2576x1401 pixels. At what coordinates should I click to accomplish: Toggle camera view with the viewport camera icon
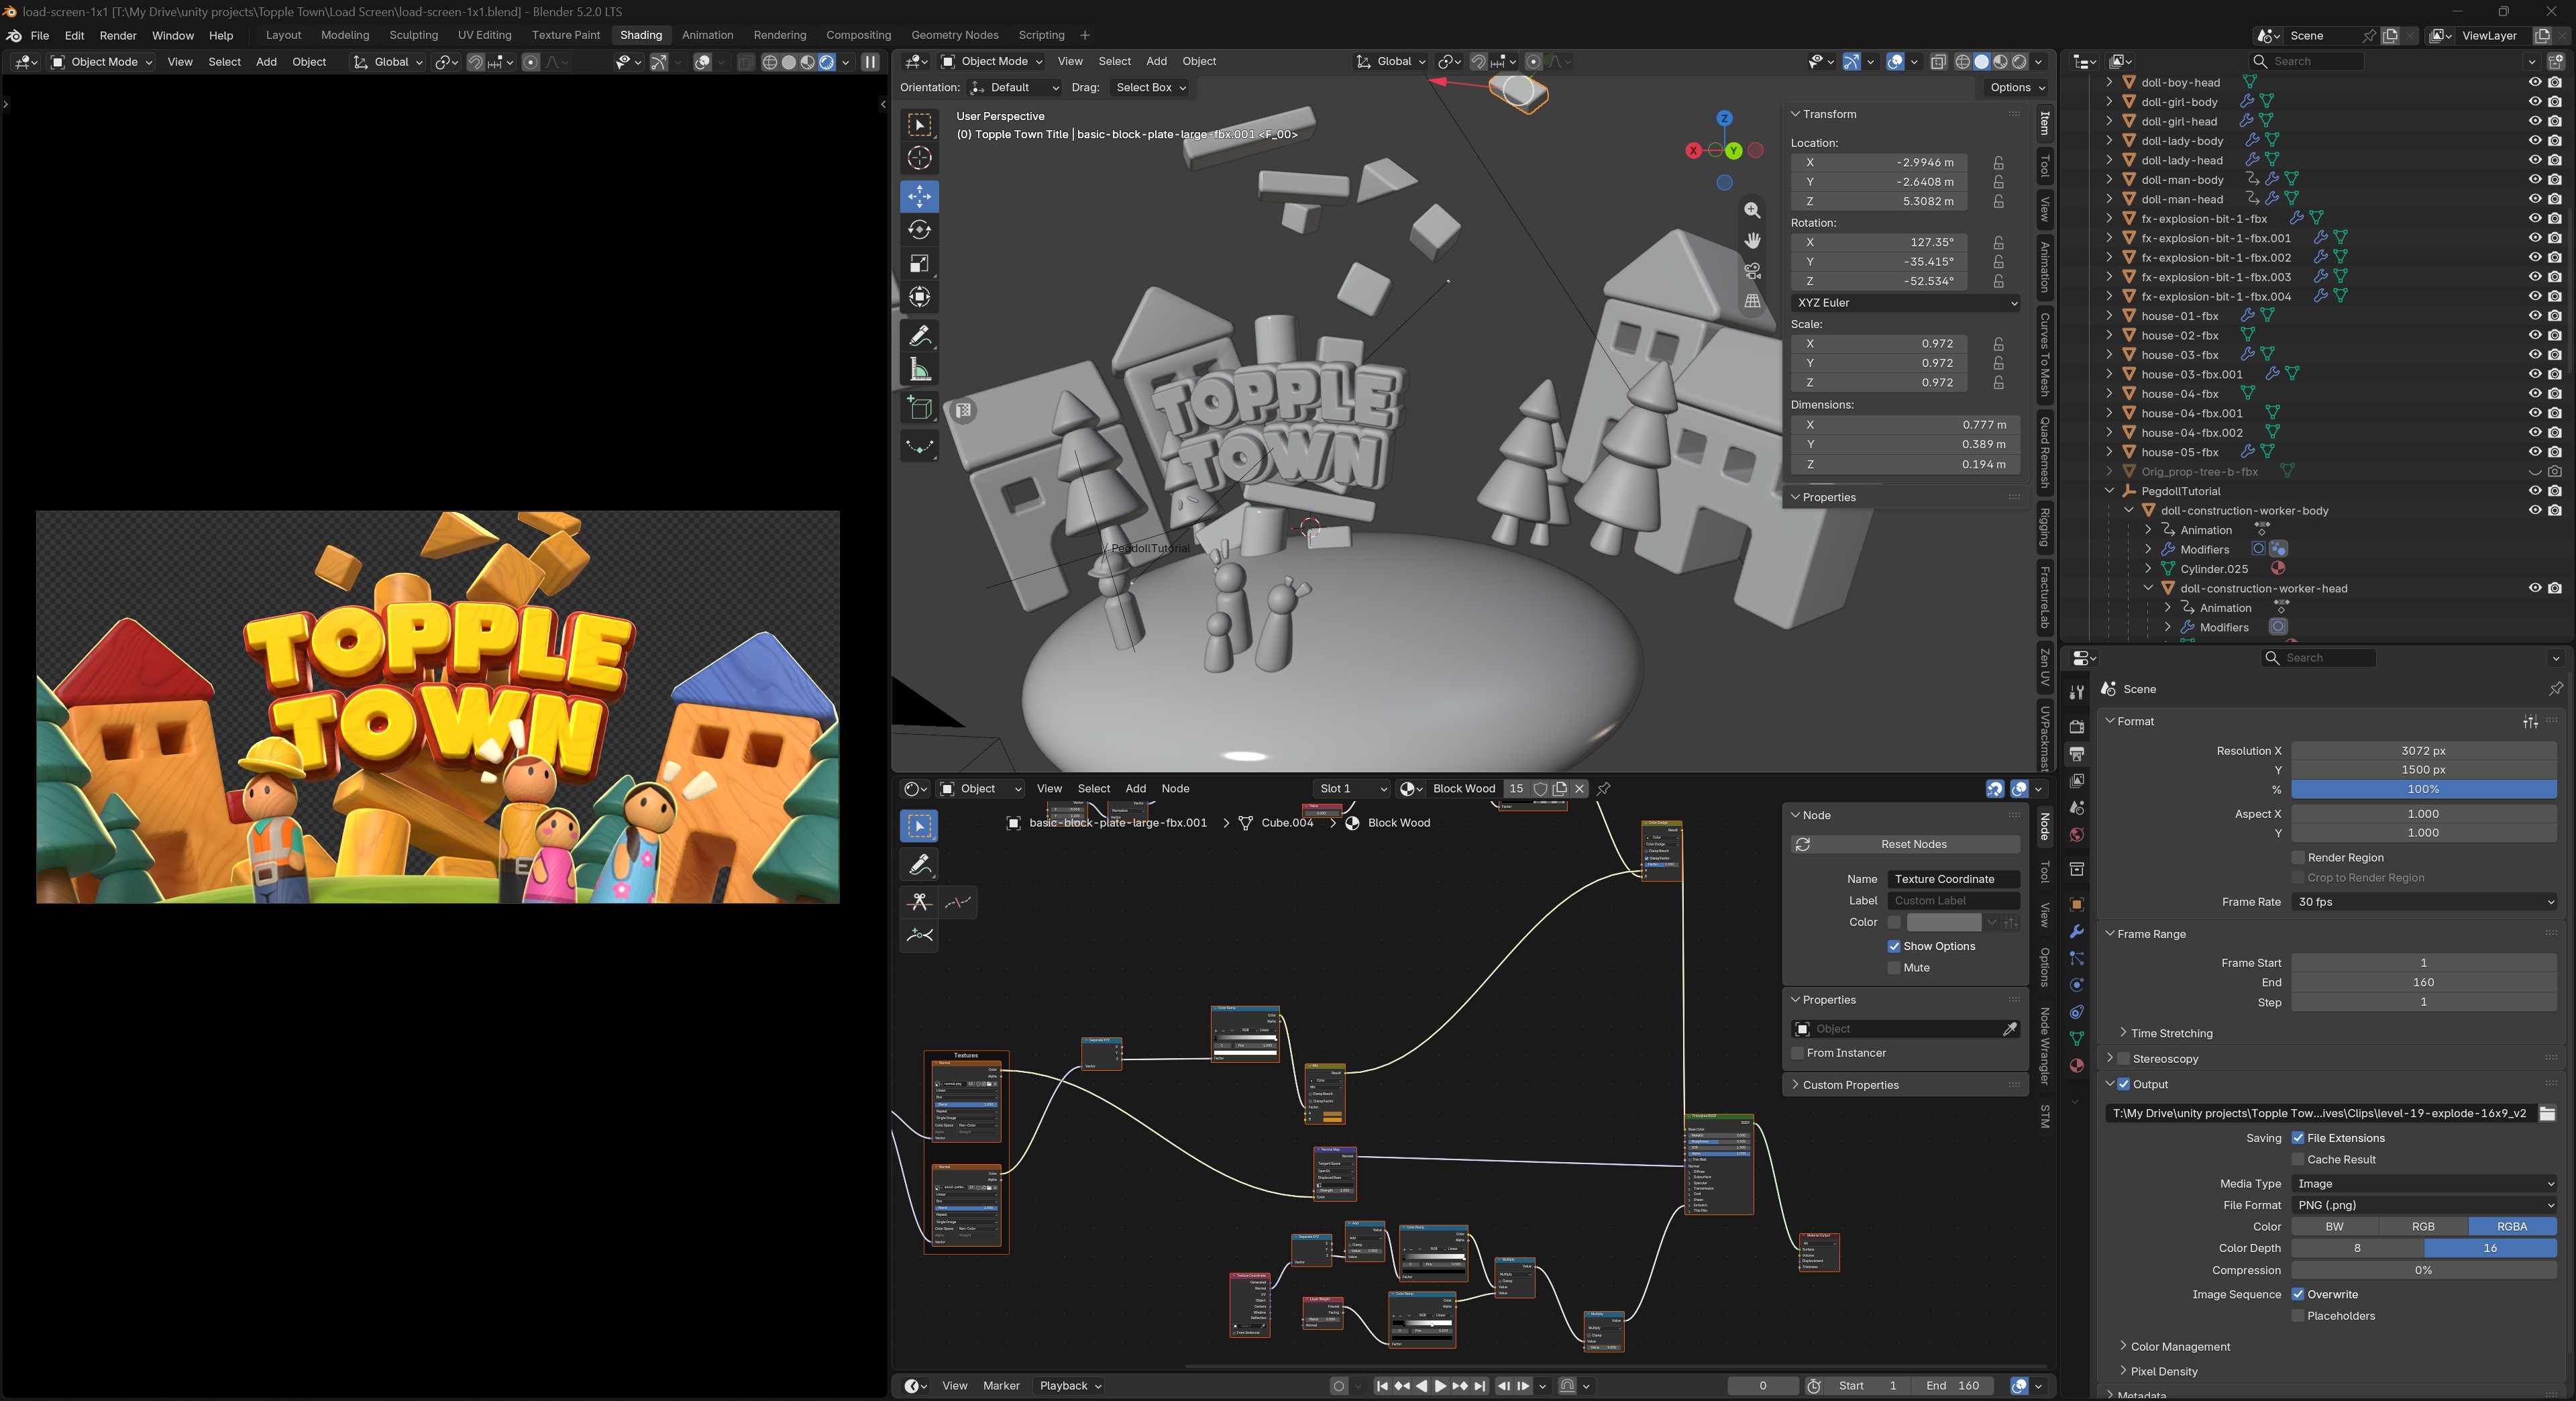[x=1752, y=270]
